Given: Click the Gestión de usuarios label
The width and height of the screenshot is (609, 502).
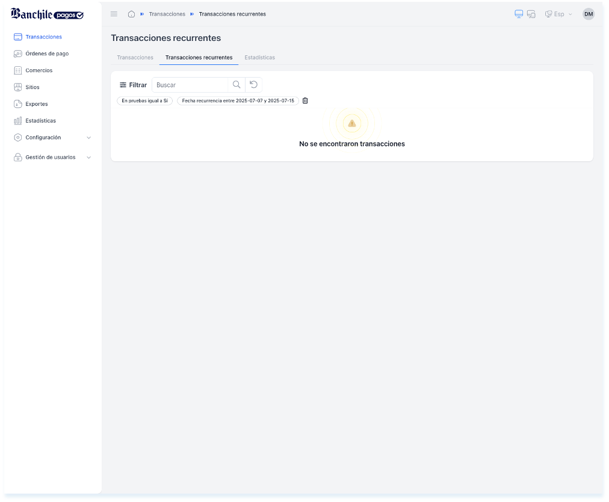Looking at the screenshot, I should point(51,157).
